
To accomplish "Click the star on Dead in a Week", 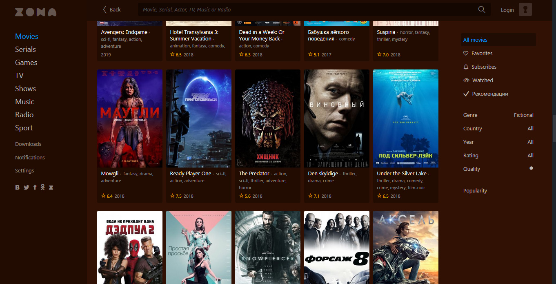I will pyautogui.click(x=241, y=54).
